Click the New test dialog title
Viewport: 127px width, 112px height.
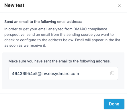point(14,5)
